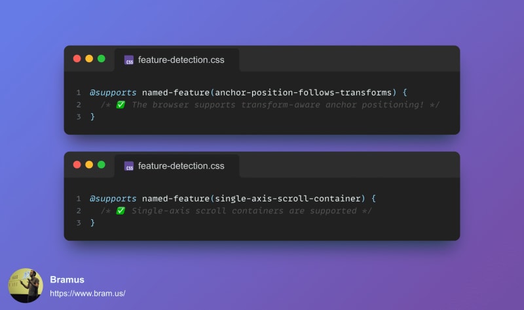Screen dimensions: 524x310
Task: Click the green maximize dot on top code window
Action: point(102,59)
